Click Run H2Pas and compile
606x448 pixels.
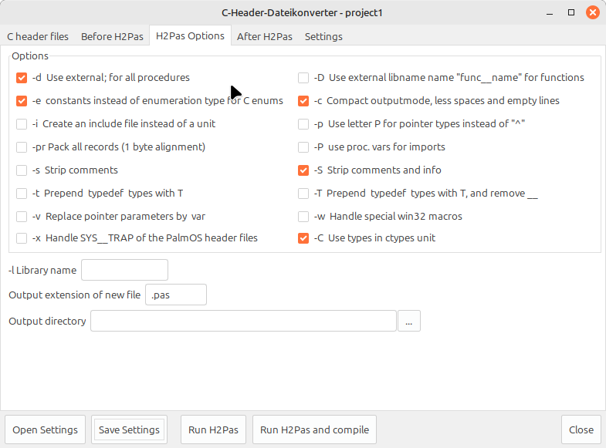pyautogui.click(x=314, y=429)
